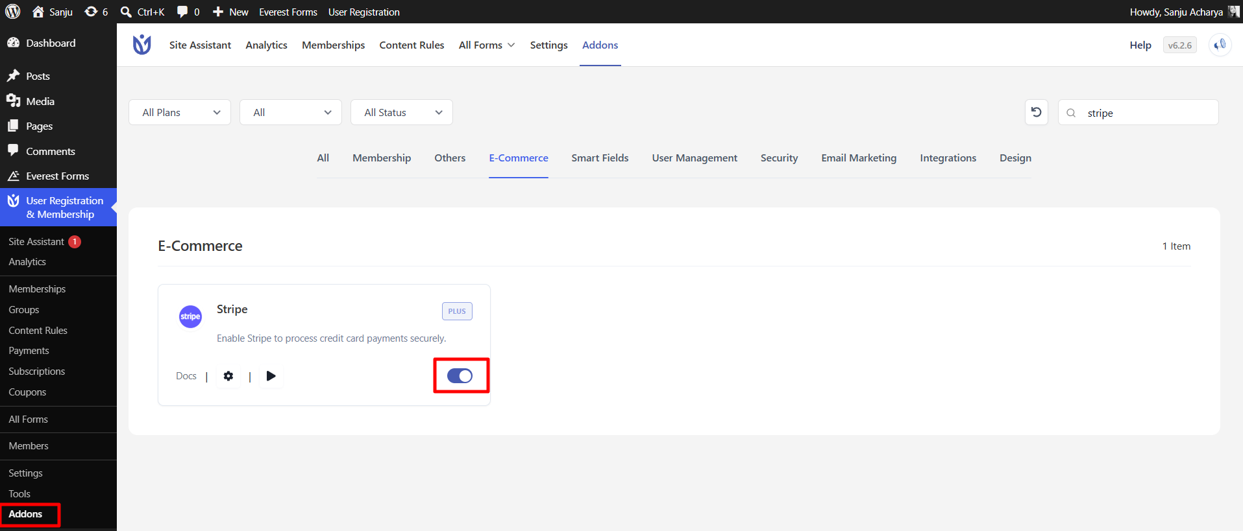Open Content Rules in top nav

coord(412,45)
